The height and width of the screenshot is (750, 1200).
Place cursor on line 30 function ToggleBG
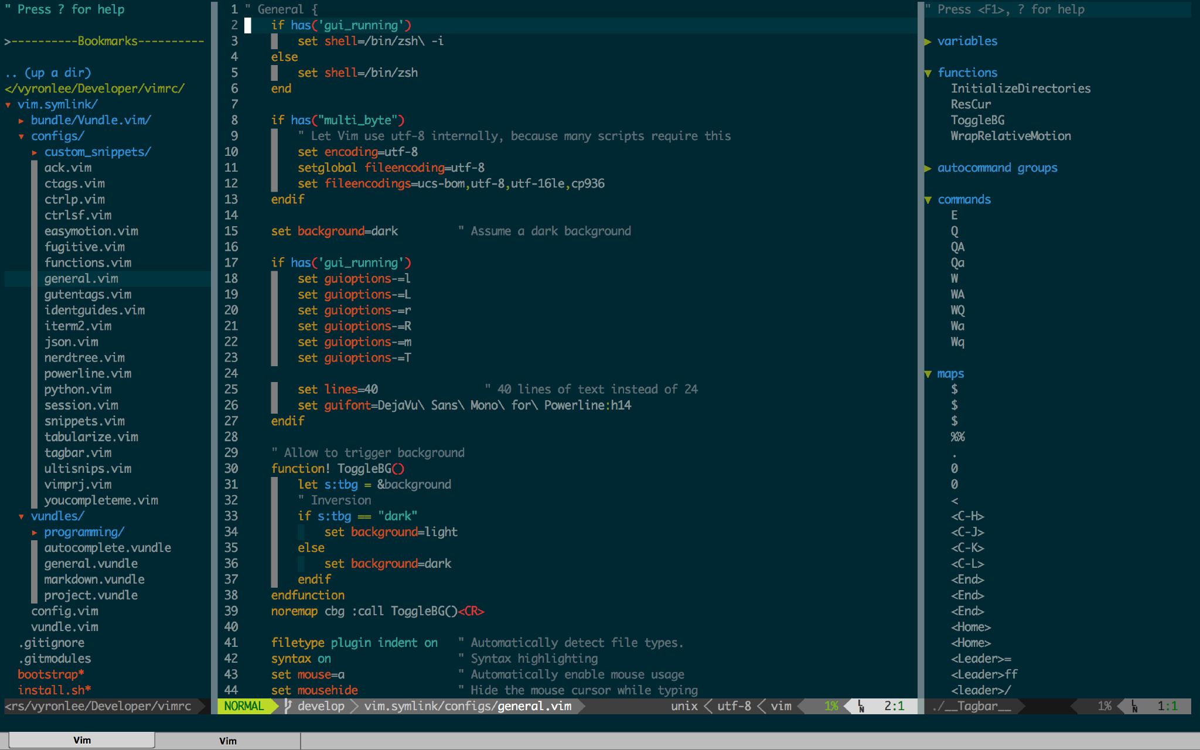click(x=338, y=469)
